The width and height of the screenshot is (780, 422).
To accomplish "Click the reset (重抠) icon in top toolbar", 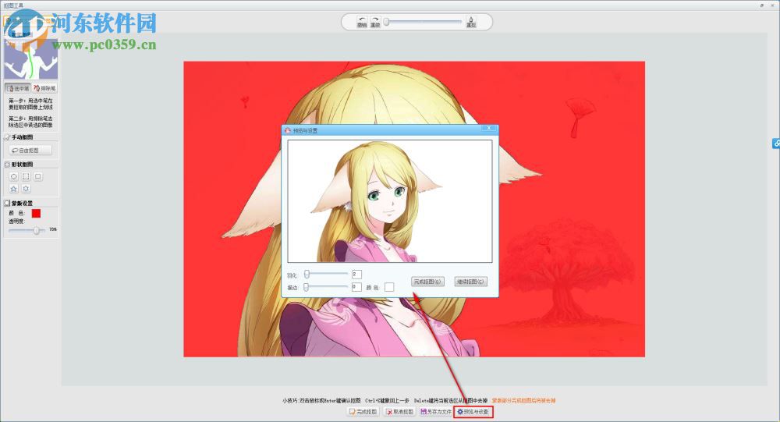I will pyautogui.click(x=471, y=21).
